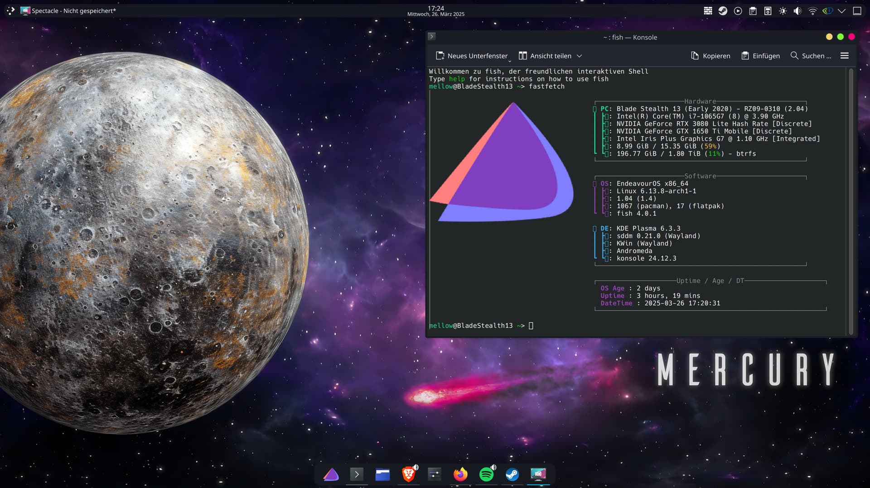Switch to Spectacle in the dock
The width and height of the screenshot is (870, 488).
tap(538, 474)
